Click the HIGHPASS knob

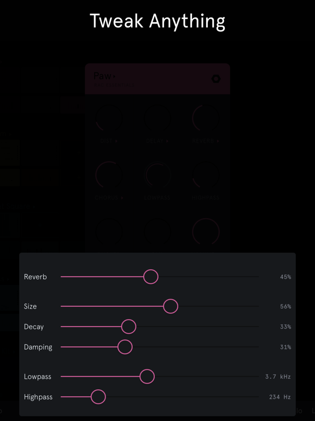tap(206, 175)
